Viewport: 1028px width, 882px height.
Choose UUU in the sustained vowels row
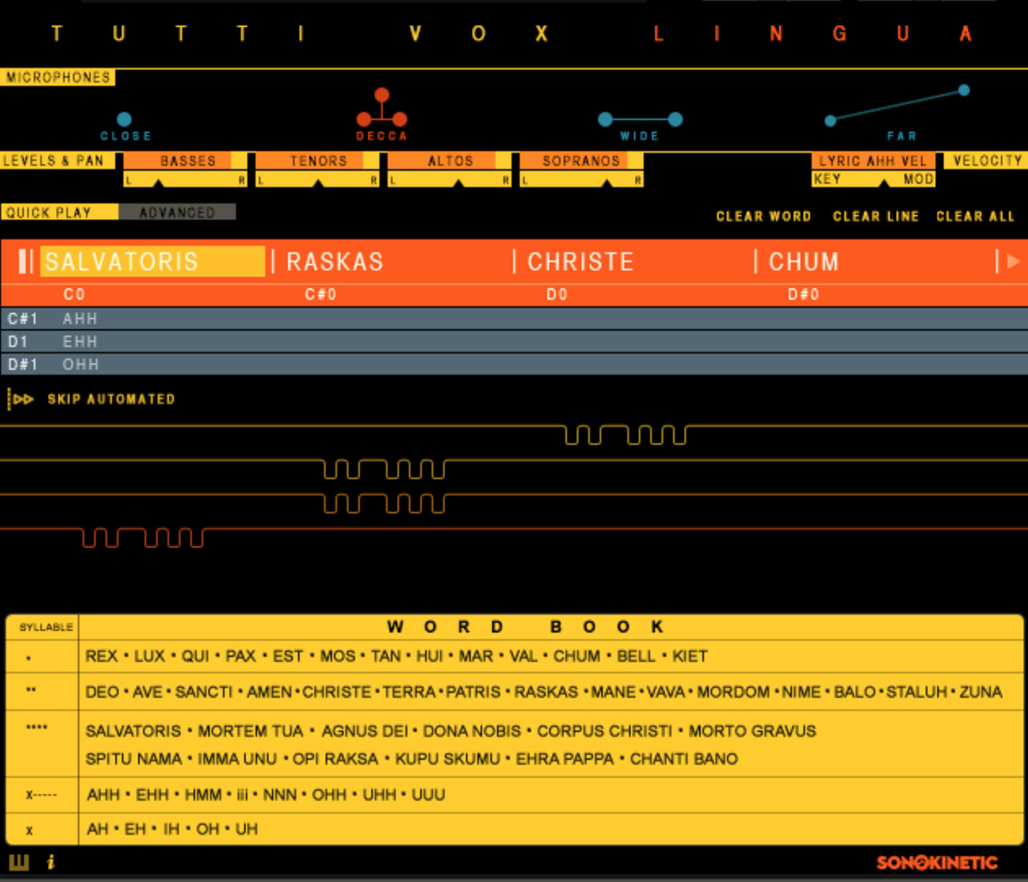click(428, 794)
